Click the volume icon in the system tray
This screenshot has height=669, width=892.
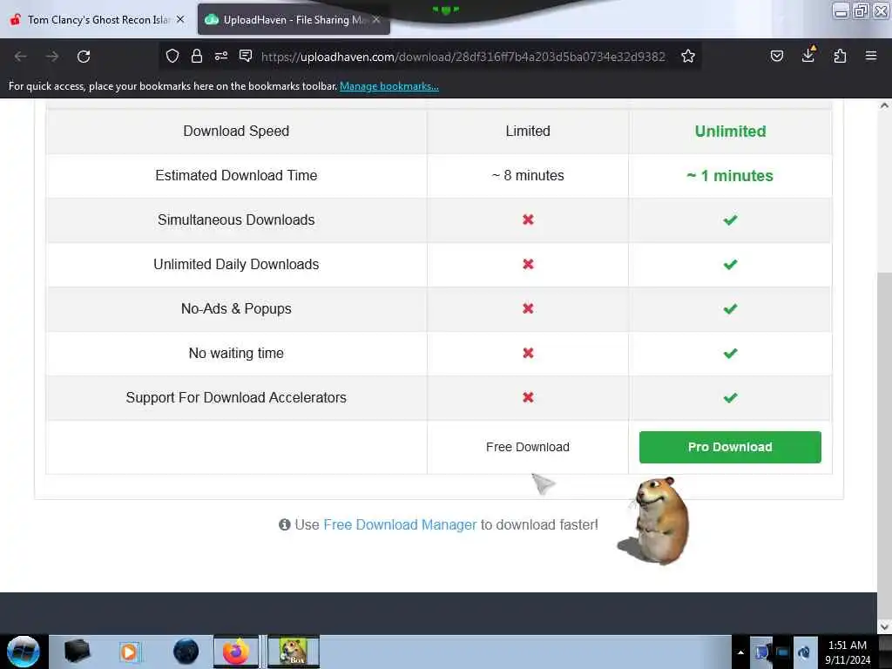804,652
